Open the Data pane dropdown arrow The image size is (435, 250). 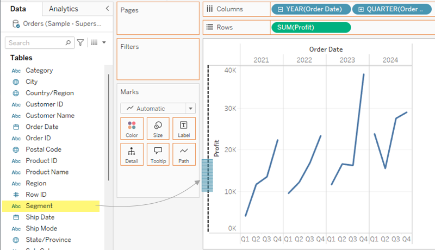[x=104, y=42]
